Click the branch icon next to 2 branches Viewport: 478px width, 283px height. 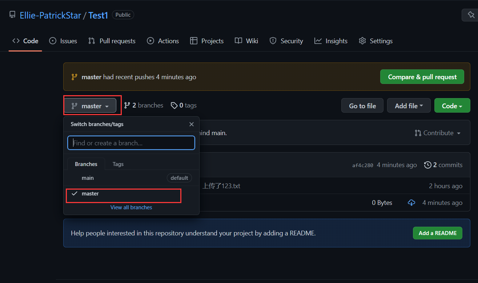point(127,105)
